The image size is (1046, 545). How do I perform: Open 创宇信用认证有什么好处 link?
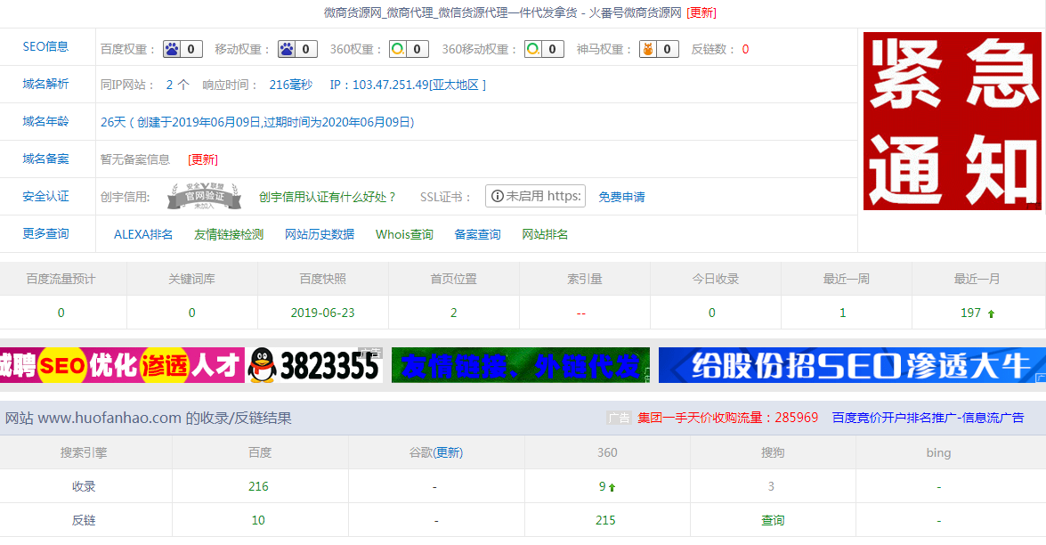coord(327,197)
